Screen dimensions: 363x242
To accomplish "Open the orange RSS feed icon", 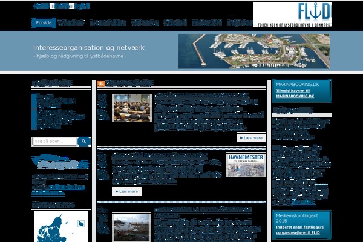I will (101, 83).
